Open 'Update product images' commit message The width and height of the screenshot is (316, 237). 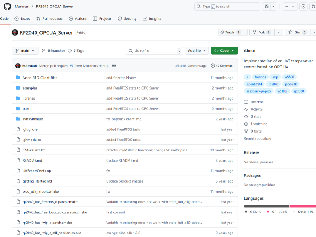tap(125, 181)
